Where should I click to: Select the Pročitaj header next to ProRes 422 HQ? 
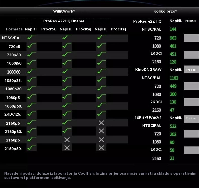tap(190, 21)
